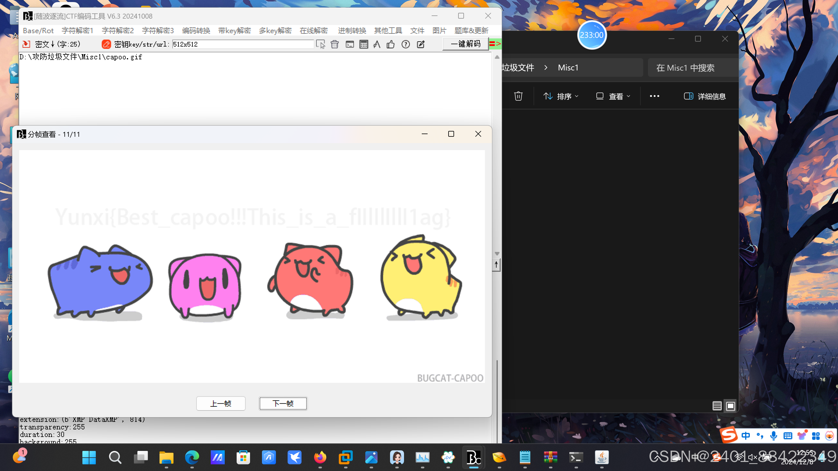The width and height of the screenshot is (838, 471).
Task: Open the terminal console icon in the CTF toolbar
Action: coord(350,44)
